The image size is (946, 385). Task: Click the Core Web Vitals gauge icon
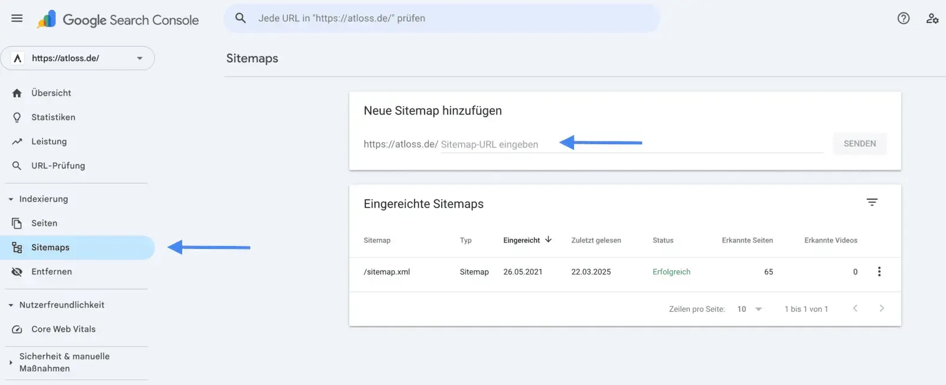click(17, 329)
